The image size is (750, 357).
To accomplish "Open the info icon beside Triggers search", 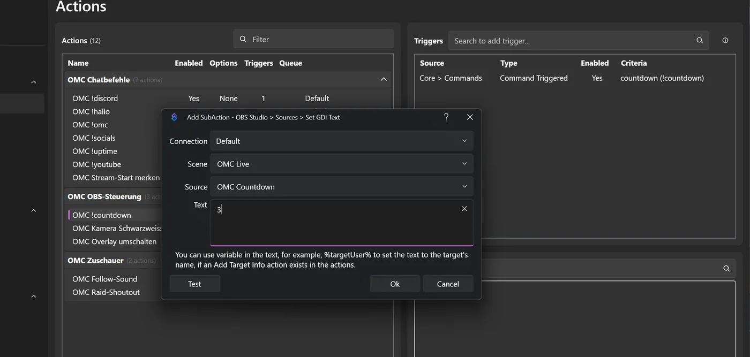I will pos(725,41).
